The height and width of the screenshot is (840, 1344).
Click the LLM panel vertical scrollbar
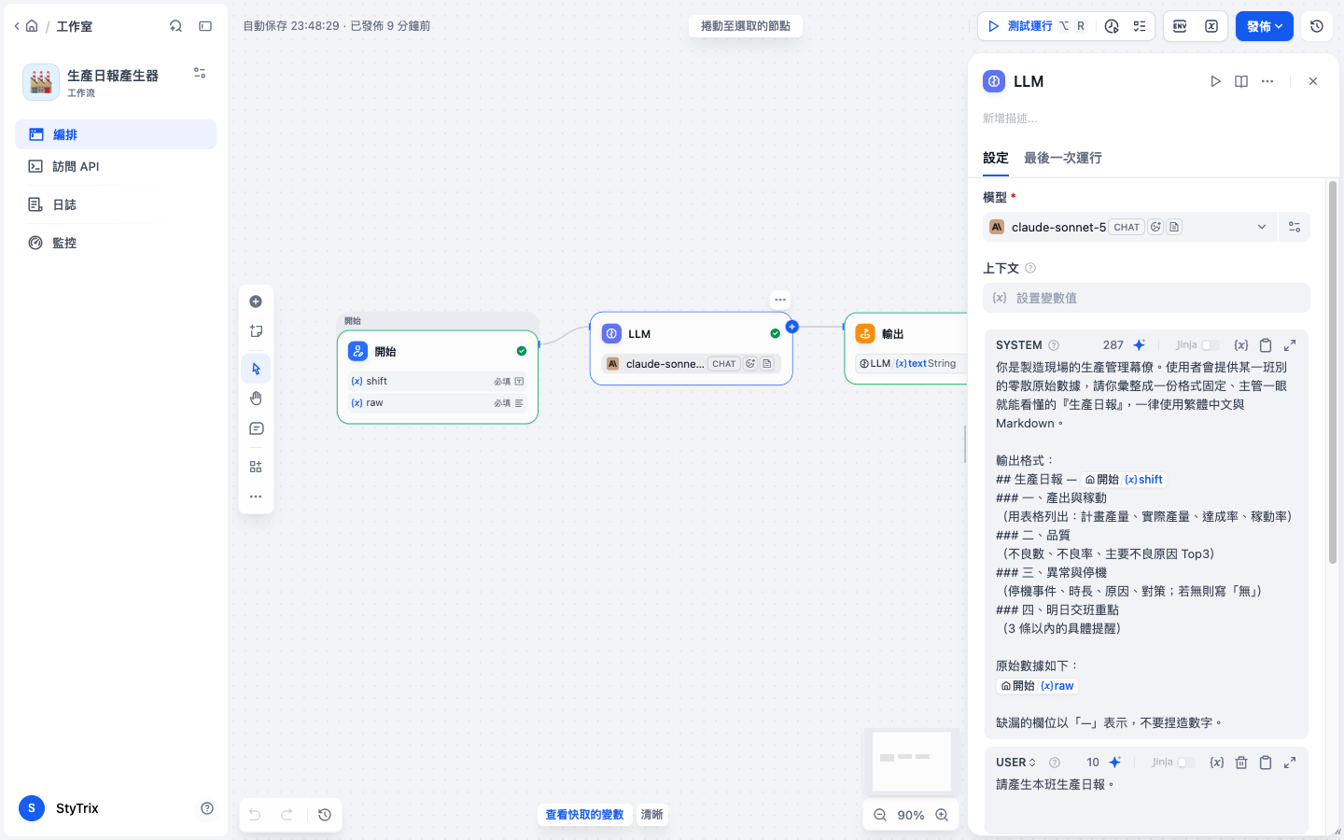click(x=1333, y=371)
